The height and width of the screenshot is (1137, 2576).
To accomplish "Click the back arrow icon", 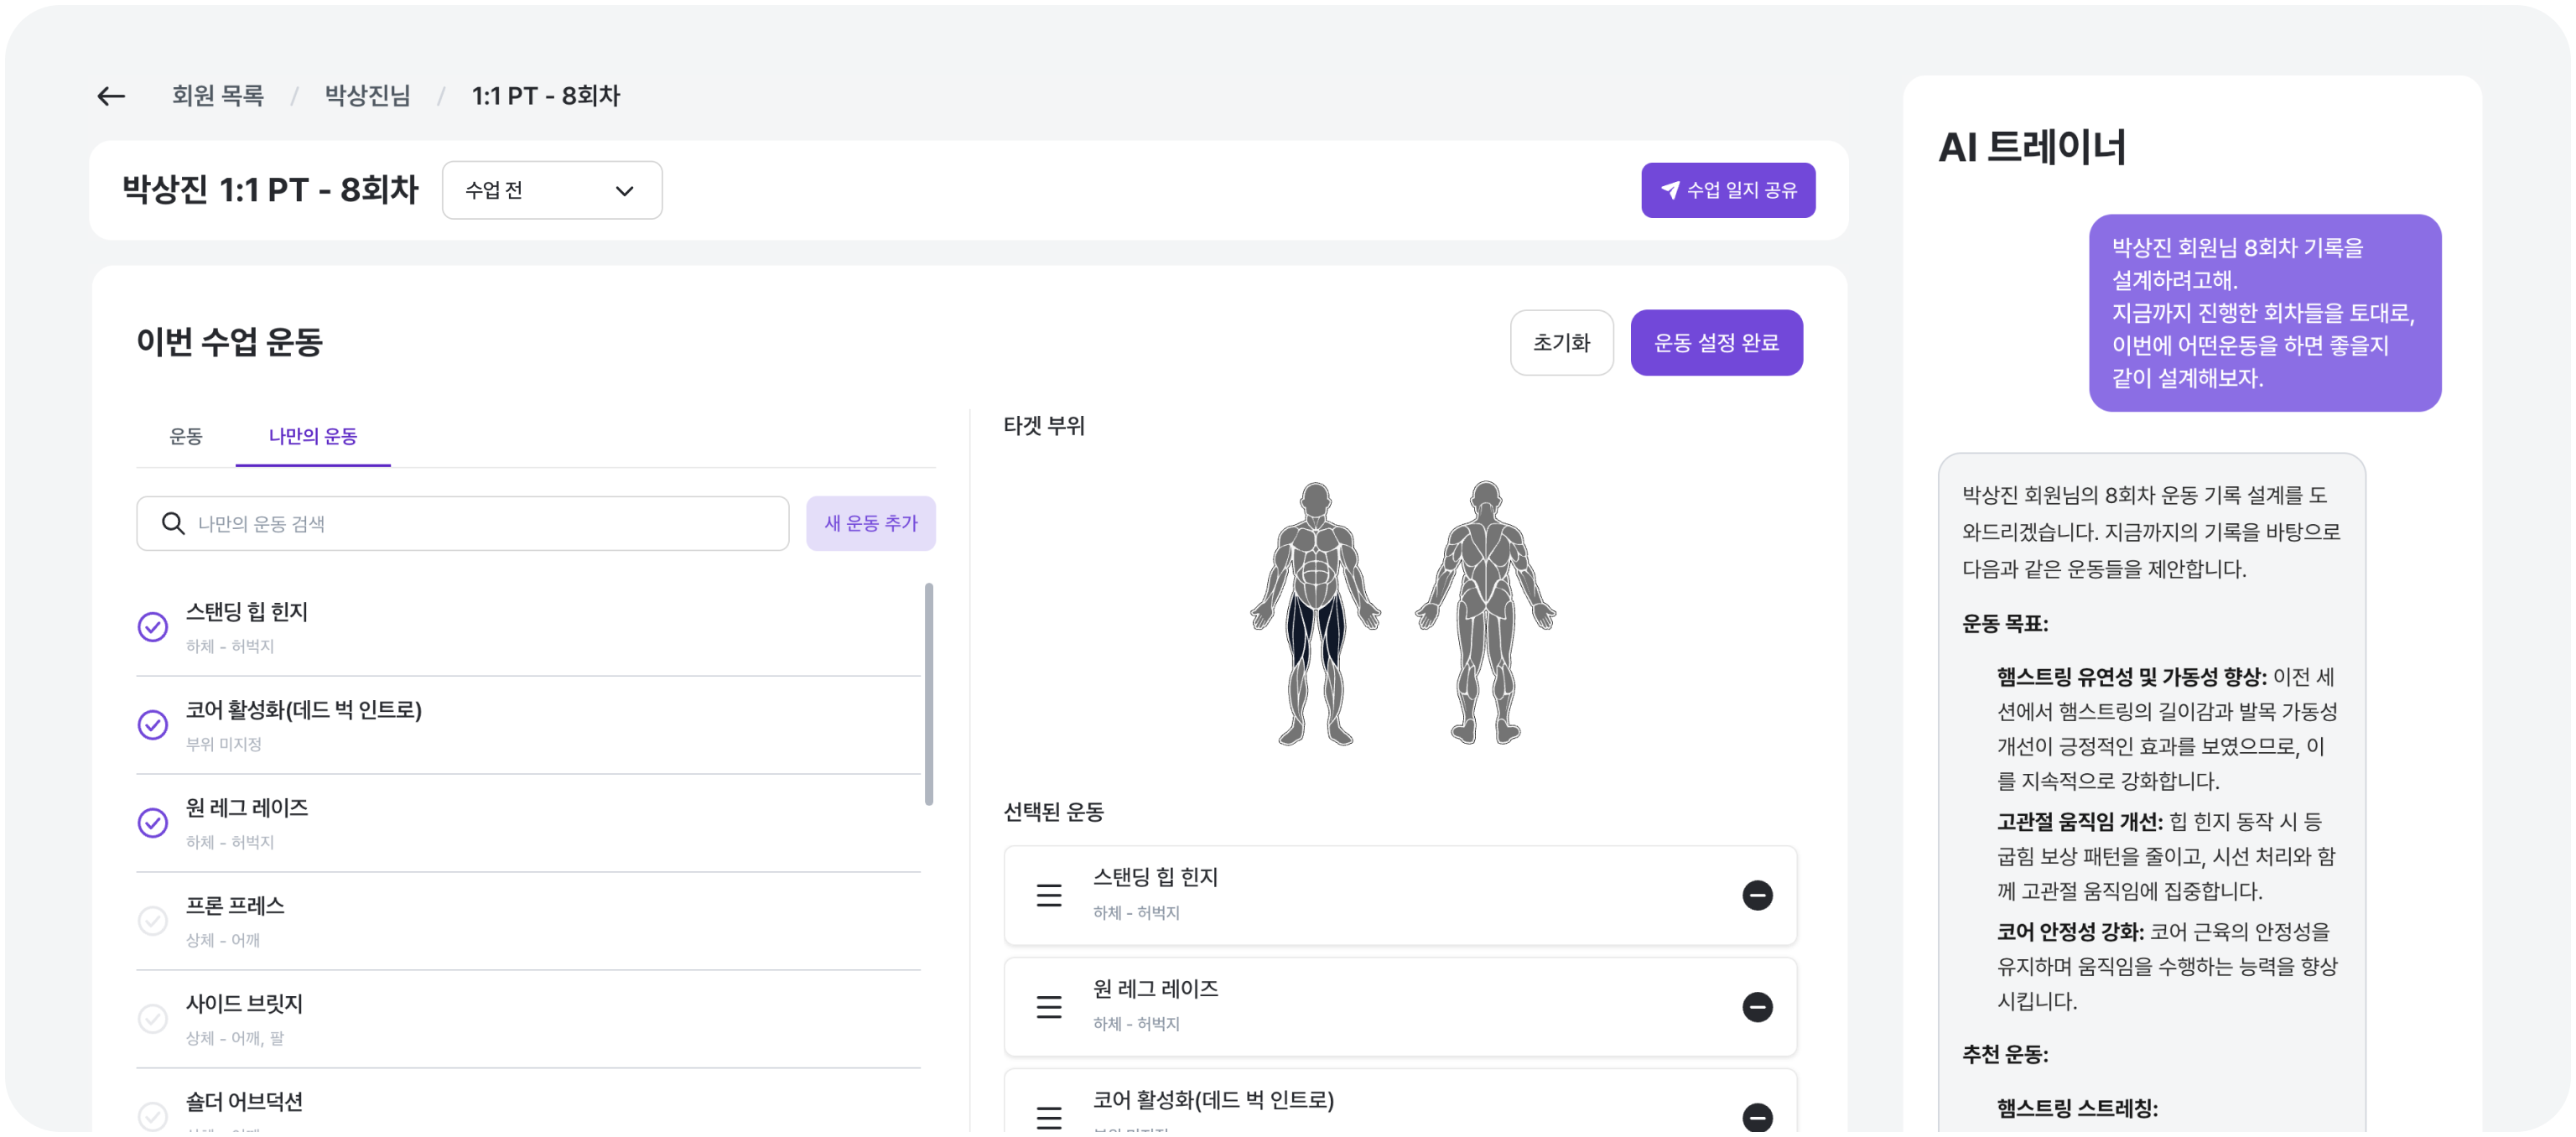I will click(x=111, y=96).
